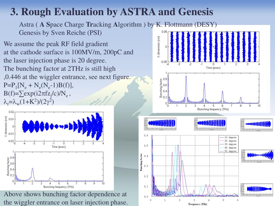Click the bottom-left tapered X-dimension scatter plot

pyautogui.click(x=59, y=127)
